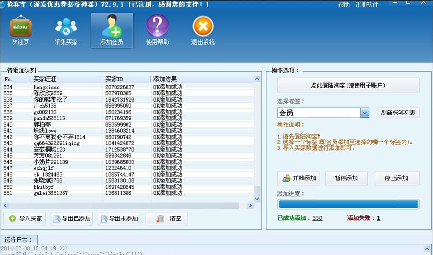Click 刷新标签列表 refresh tag list

pos(398,113)
